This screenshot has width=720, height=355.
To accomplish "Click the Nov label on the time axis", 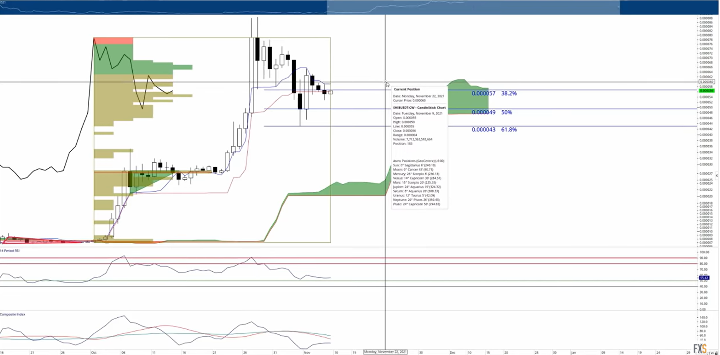I will coord(306,352).
